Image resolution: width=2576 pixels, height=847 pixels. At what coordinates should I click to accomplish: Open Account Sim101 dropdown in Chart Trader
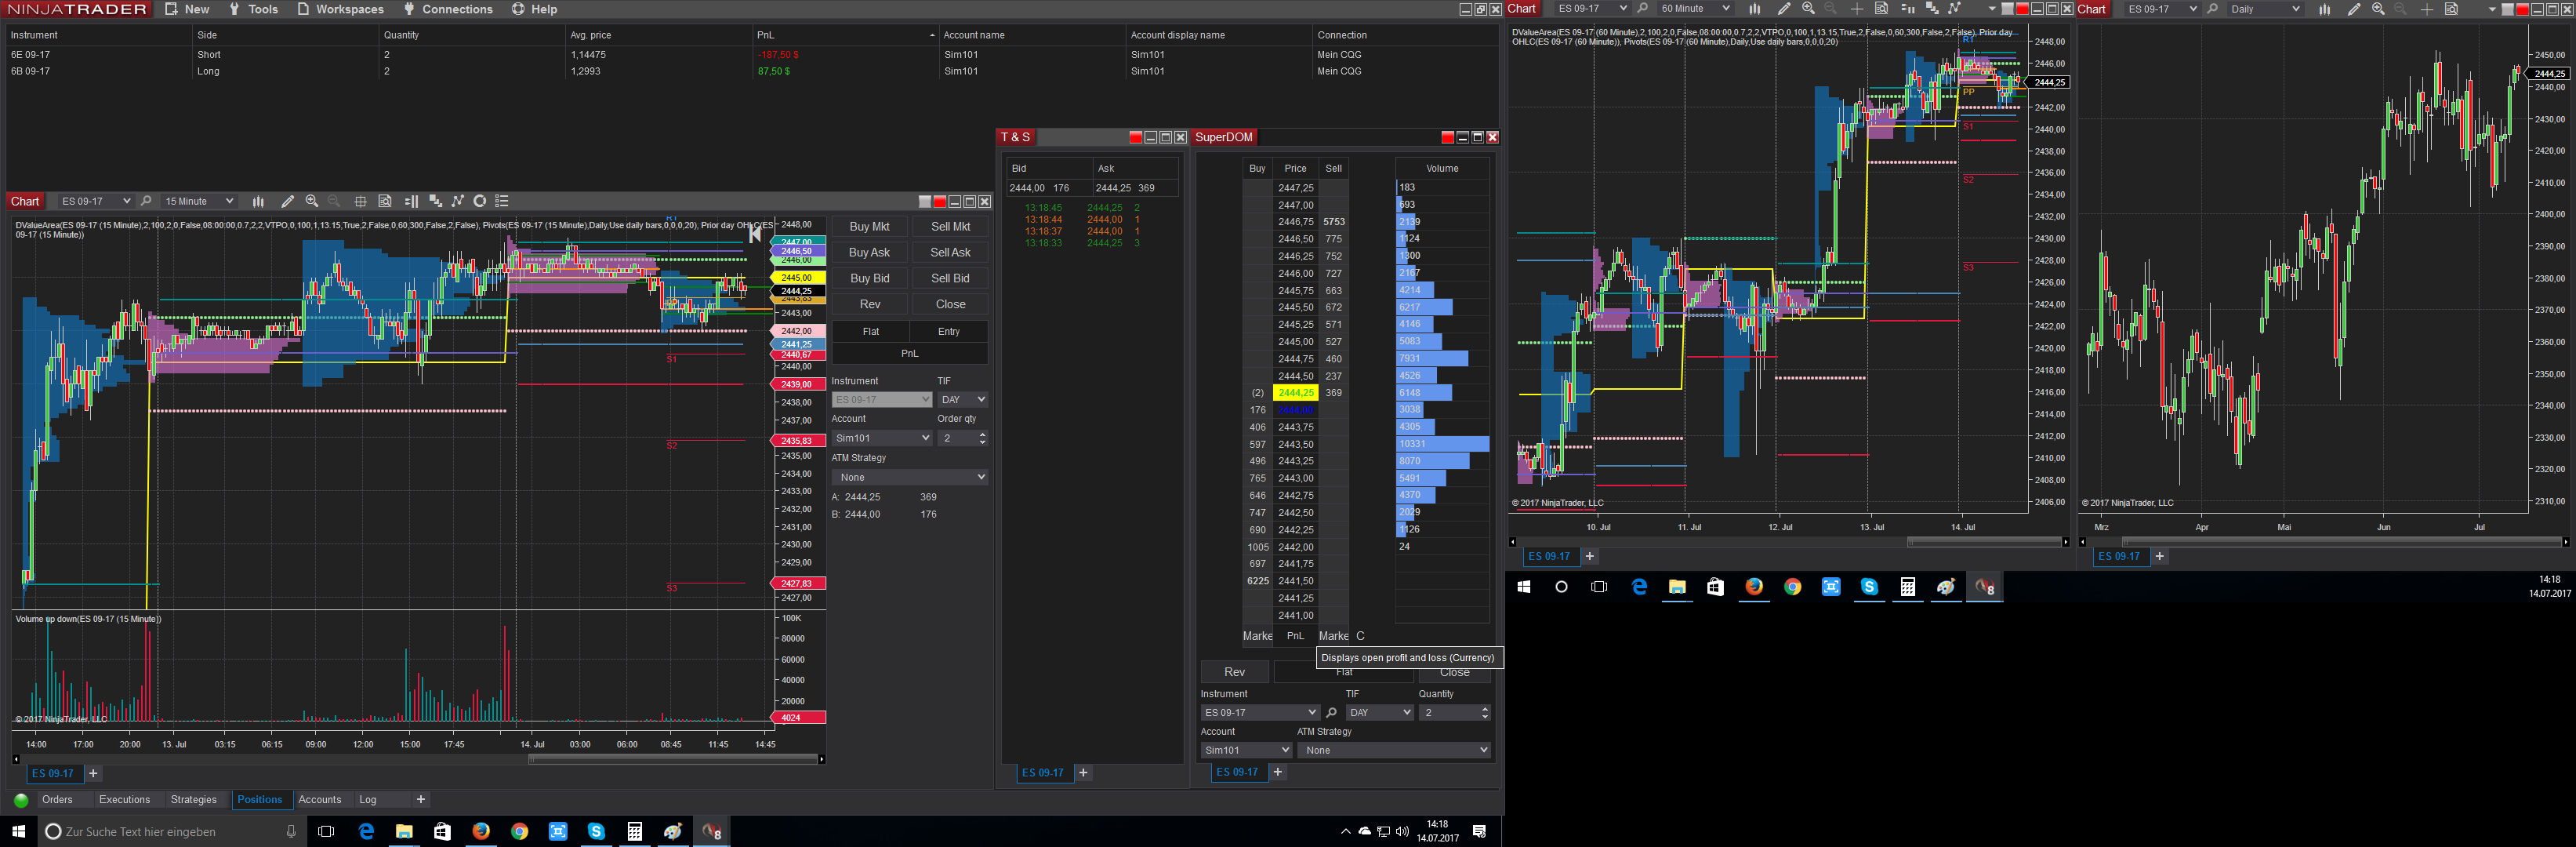point(882,438)
